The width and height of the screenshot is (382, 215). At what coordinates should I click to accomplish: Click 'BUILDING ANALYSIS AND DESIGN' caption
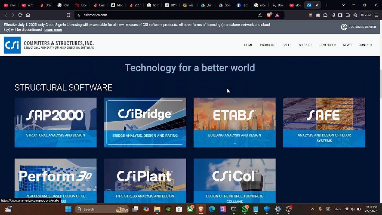point(235,135)
